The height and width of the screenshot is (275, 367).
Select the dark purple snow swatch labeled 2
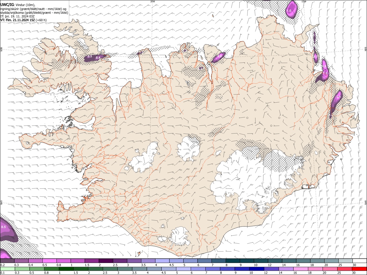pos(106,261)
